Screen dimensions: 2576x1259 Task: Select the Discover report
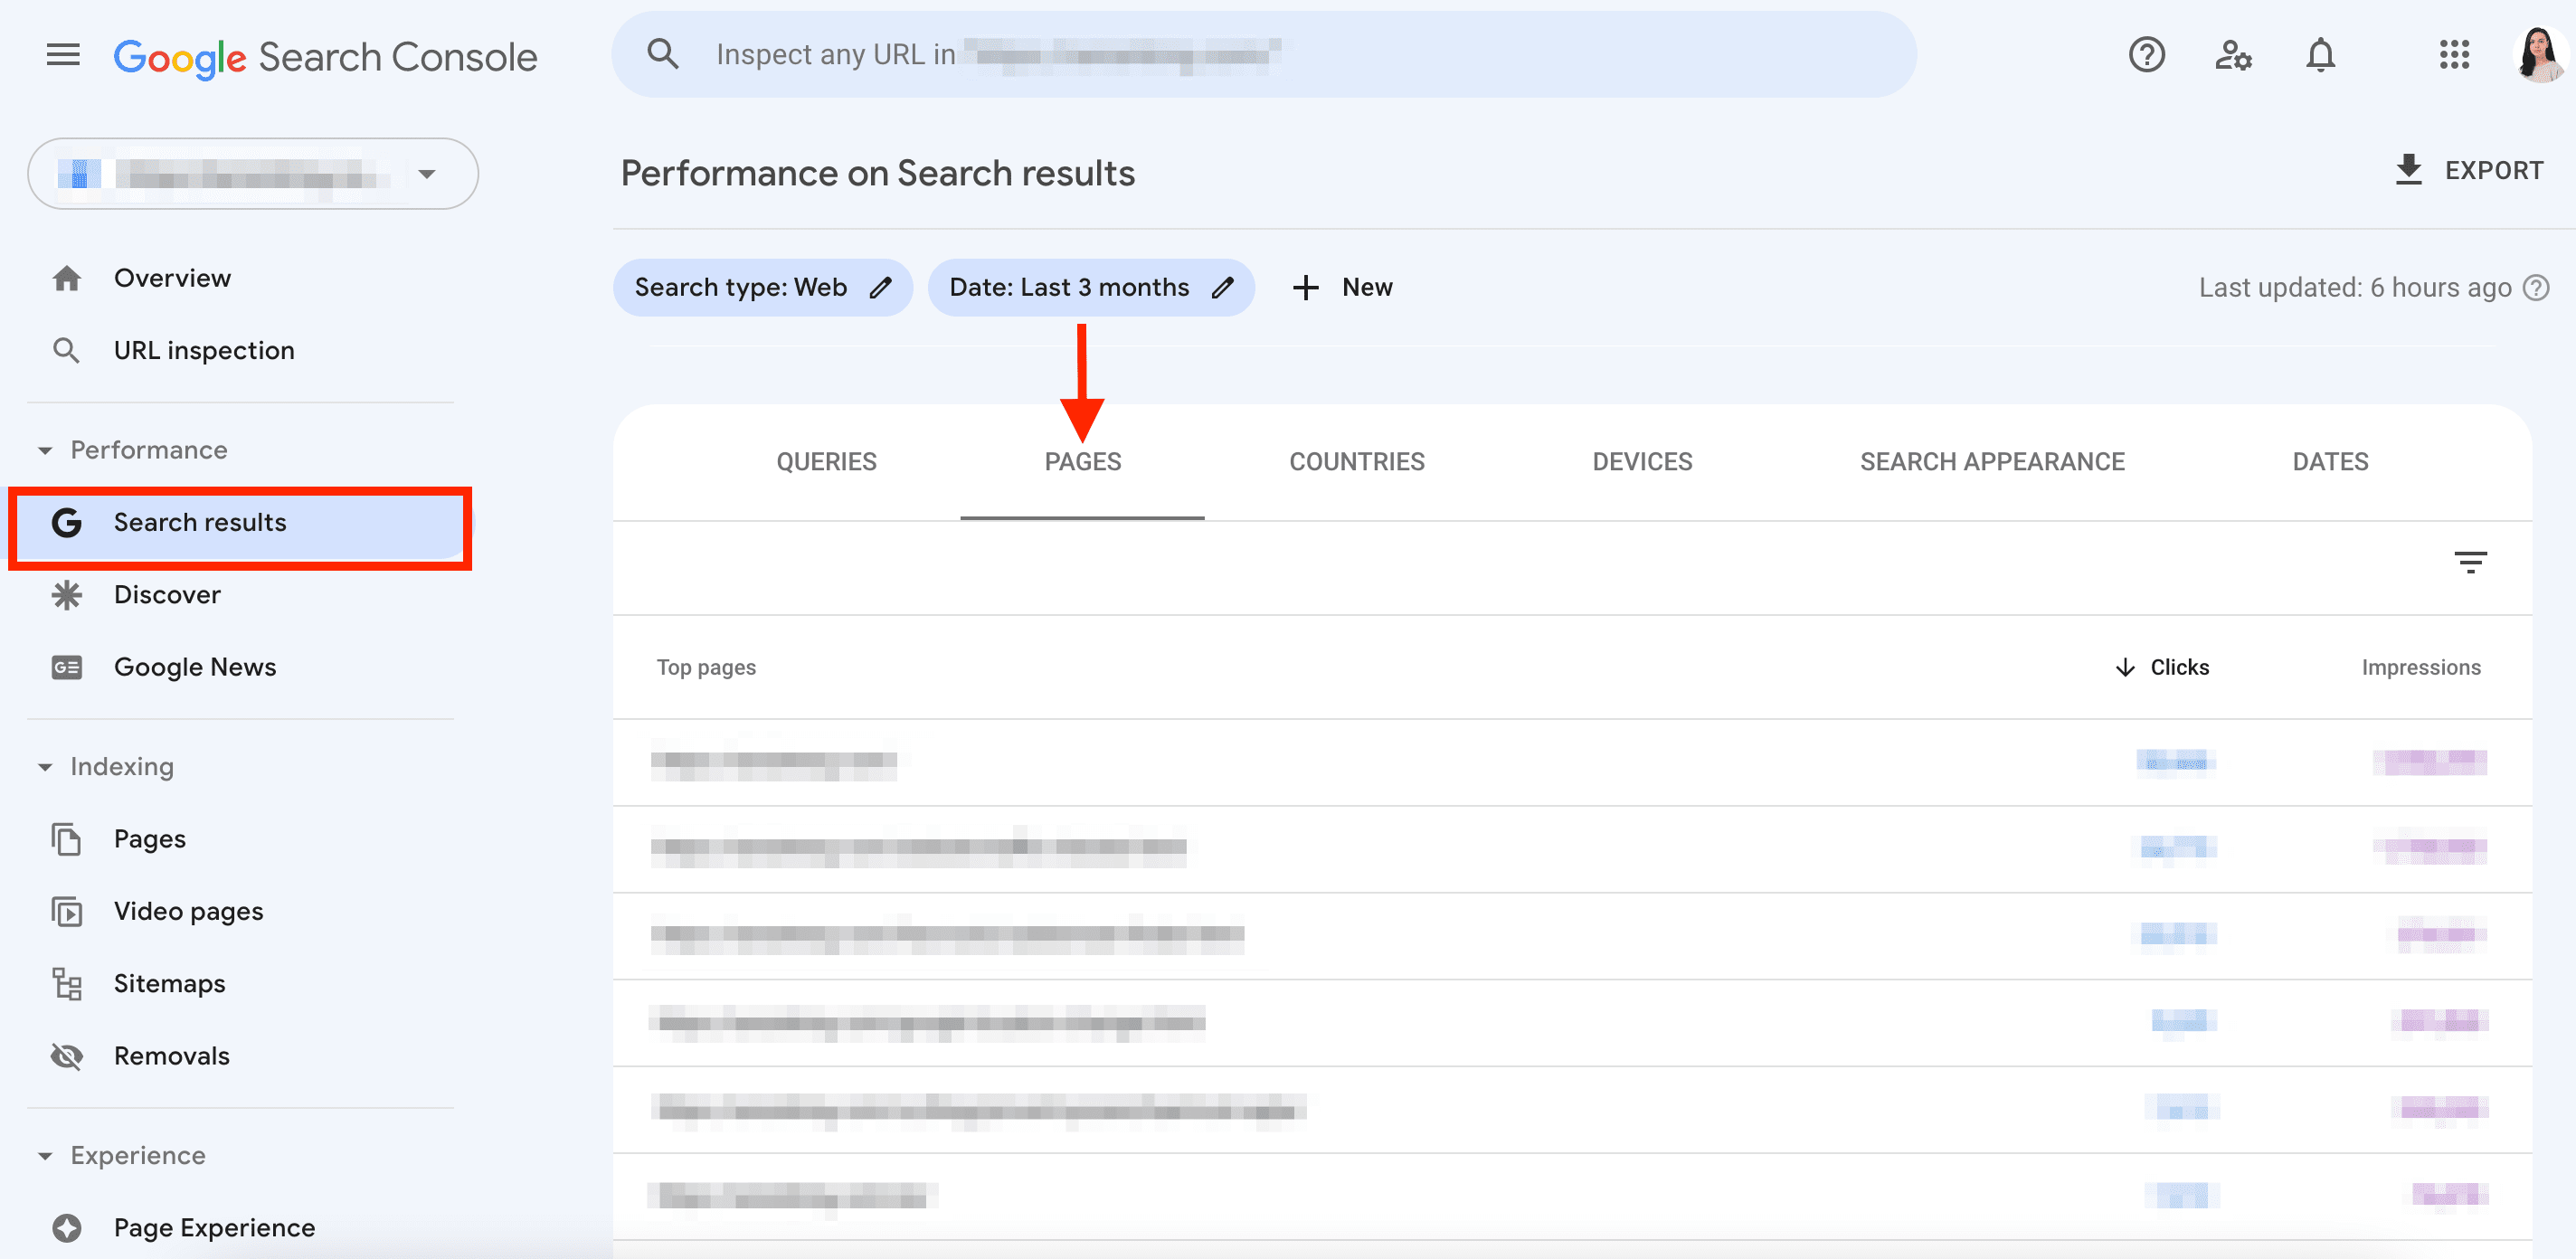click(x=167, y=594)
